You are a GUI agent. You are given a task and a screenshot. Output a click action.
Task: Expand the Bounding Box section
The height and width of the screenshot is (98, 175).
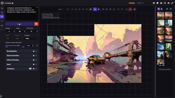22,51
